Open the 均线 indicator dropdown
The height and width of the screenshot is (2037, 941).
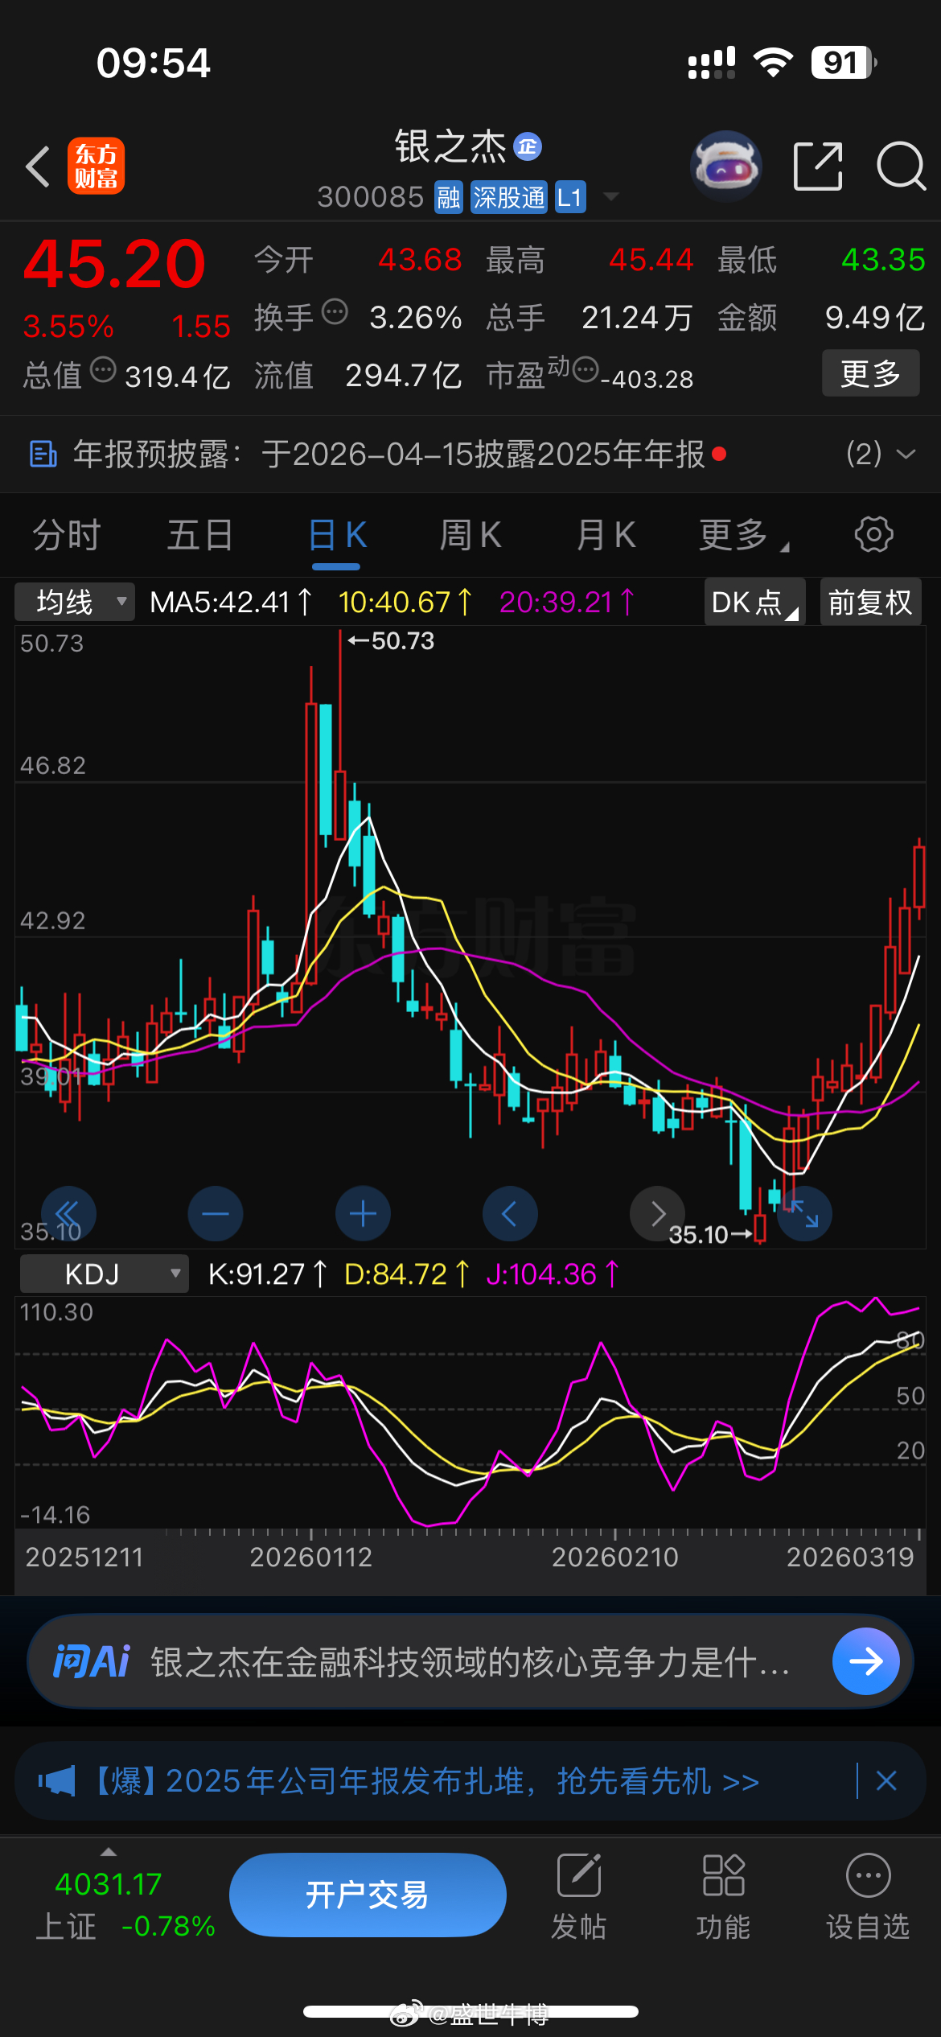pos(75,602)
